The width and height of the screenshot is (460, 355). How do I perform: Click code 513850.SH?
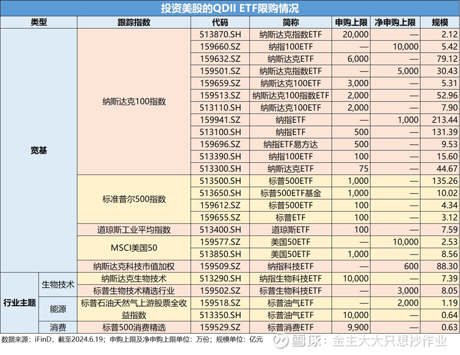tap(220, 254)
